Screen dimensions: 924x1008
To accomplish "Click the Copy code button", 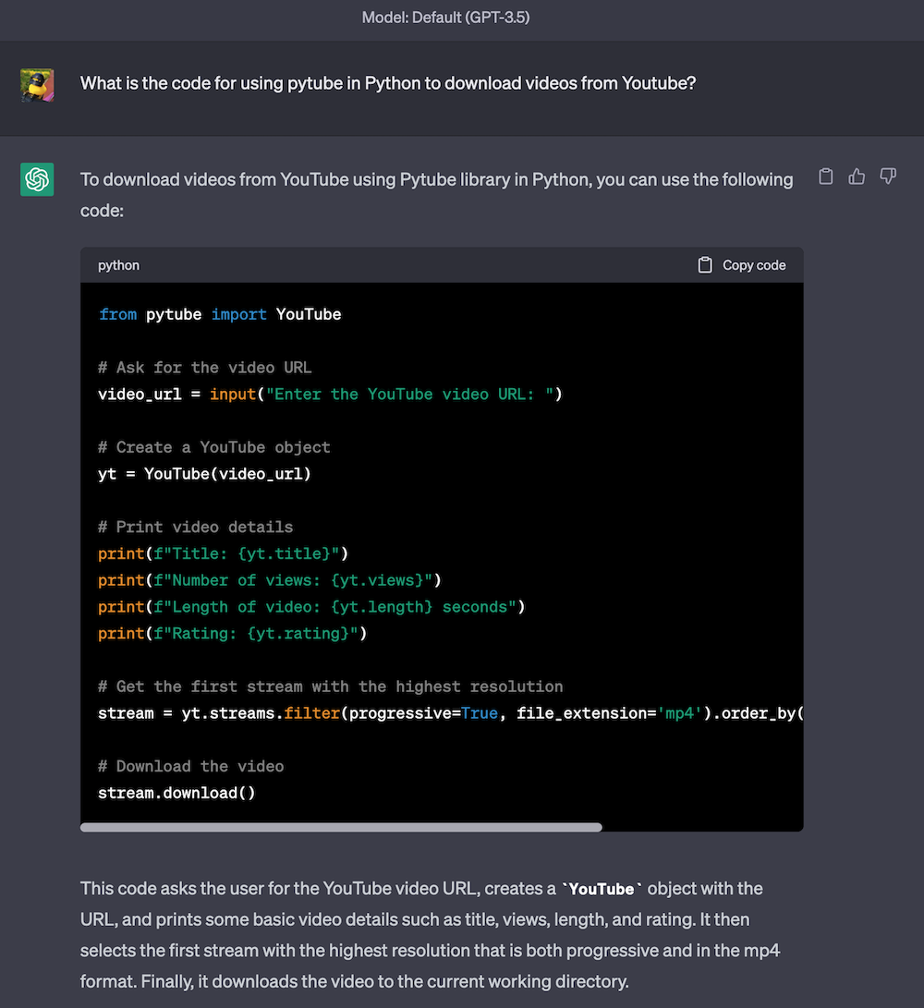I will coord(741,265).
